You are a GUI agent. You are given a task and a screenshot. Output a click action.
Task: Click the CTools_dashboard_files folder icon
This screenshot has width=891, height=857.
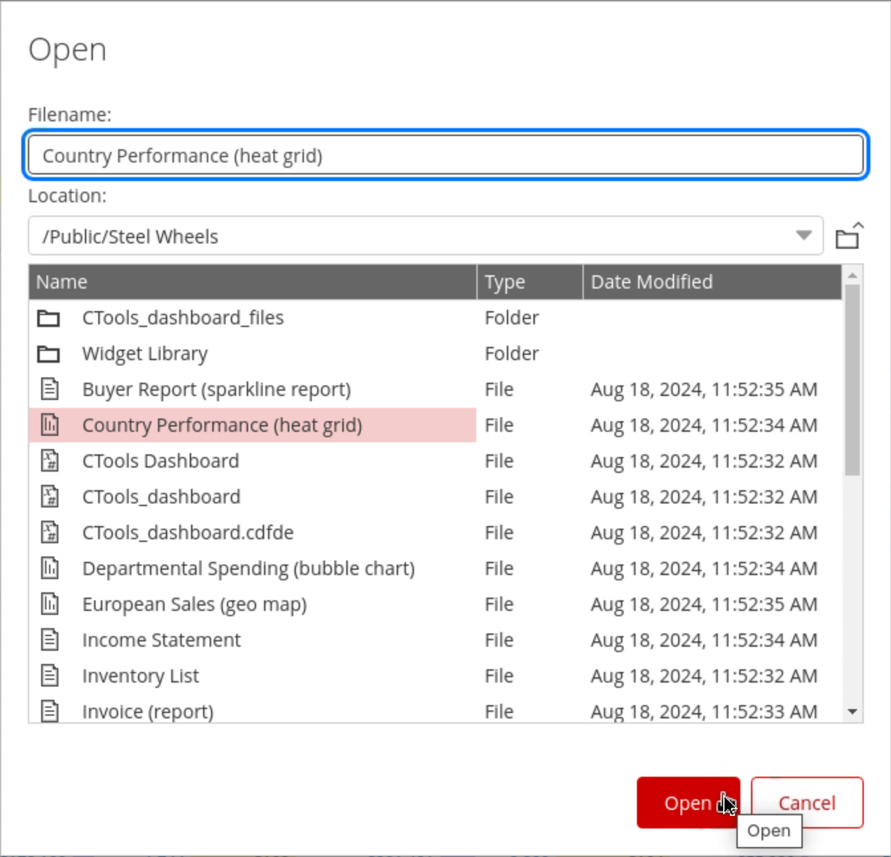(x=48, y=318)
